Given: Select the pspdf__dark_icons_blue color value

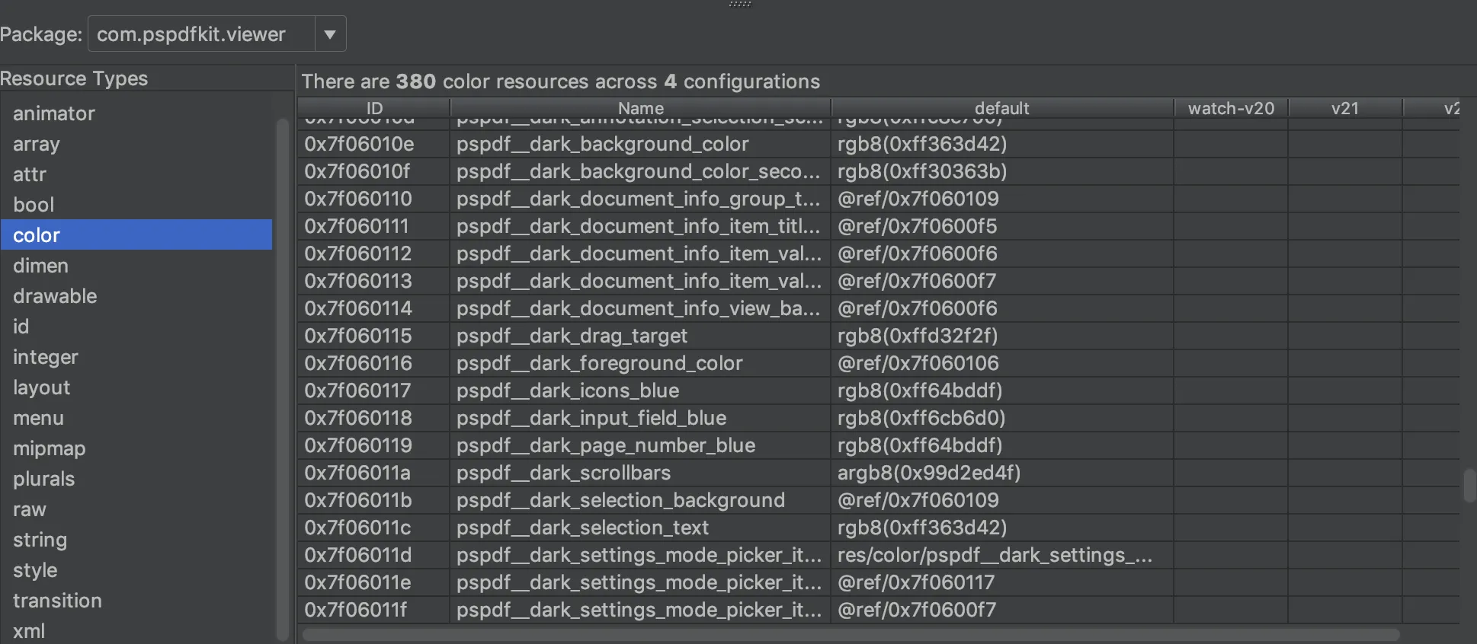Looking at the screenshot, I should [x=919, y=391].
